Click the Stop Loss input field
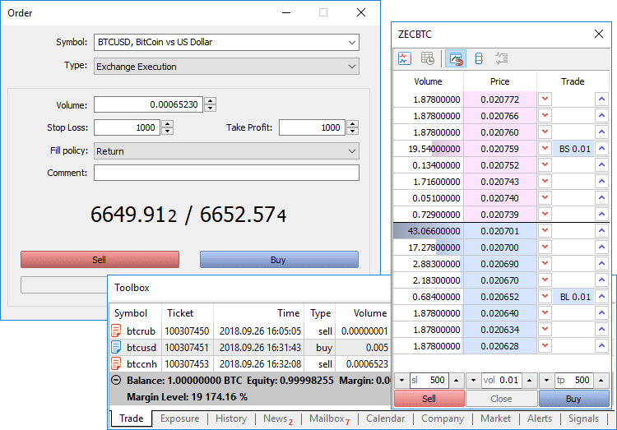This screenshot has height=430, width=617. [x=127, y=127]
